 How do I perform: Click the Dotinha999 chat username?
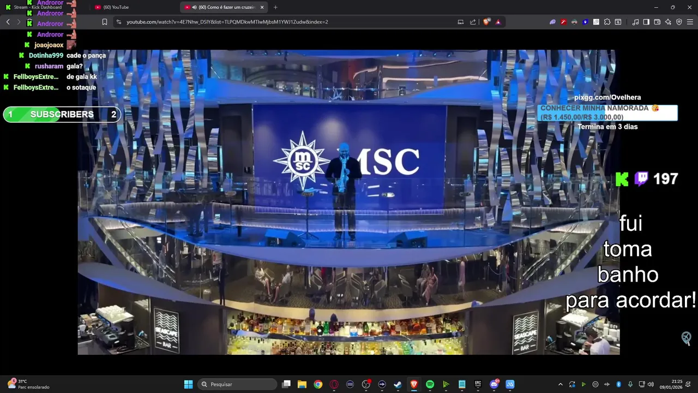coord(46,56)
